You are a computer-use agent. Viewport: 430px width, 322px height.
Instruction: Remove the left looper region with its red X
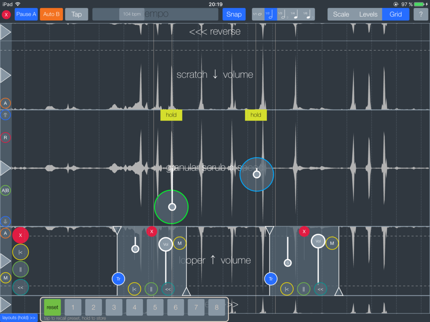[x=152, y=231]
